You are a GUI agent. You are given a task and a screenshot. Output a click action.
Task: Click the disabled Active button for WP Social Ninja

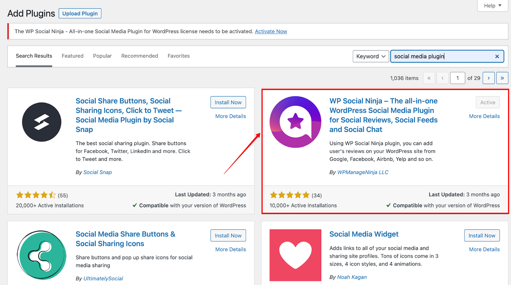488,102
